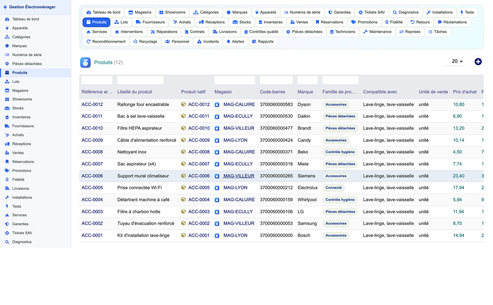Click brand Whirlpool in the table
This screenshot has width=493, height=305.
[x=307, y=200]
